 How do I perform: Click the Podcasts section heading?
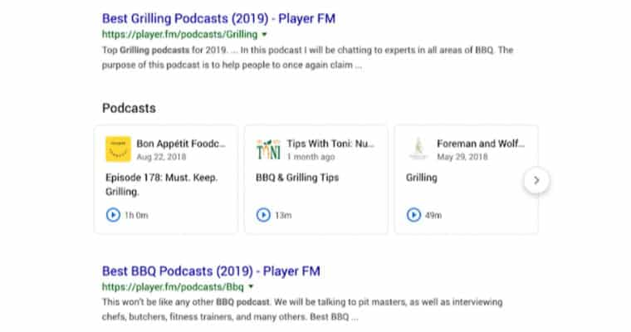(129, 108)
